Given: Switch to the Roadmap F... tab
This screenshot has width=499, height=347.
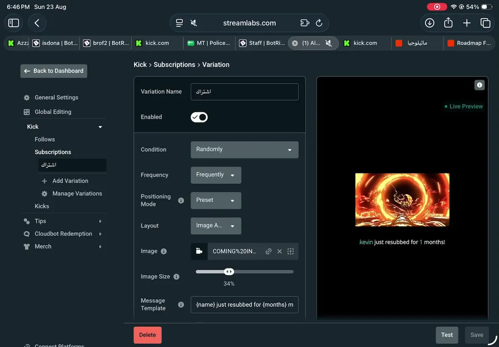Looking at the screenshot, I should (x=469, y=43).
